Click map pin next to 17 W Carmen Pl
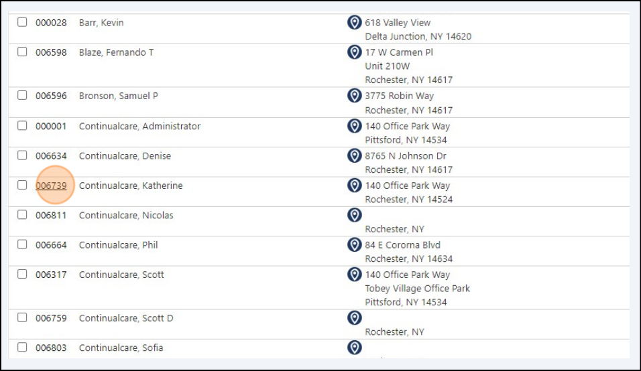Screen dimensions: 641x371 click(x=355, y=52)
